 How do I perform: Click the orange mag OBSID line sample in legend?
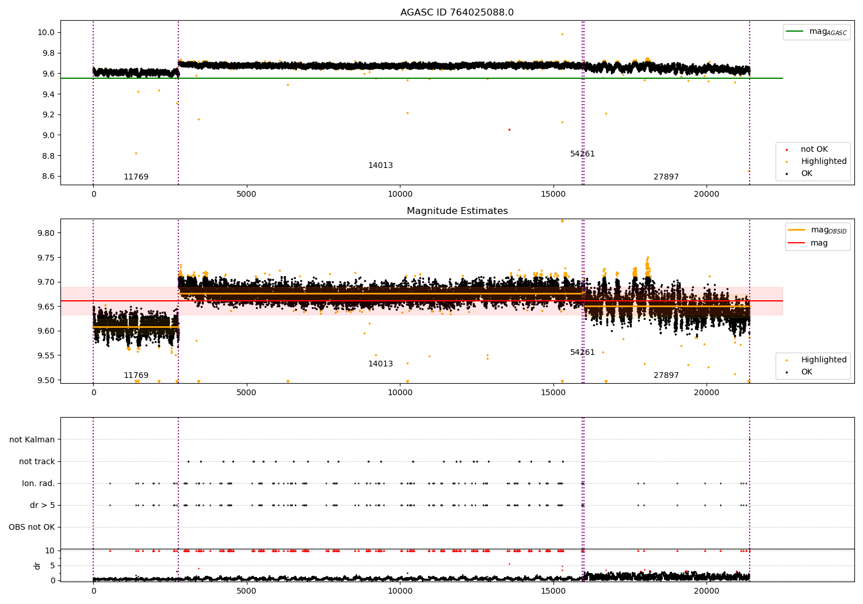(797, 230)
